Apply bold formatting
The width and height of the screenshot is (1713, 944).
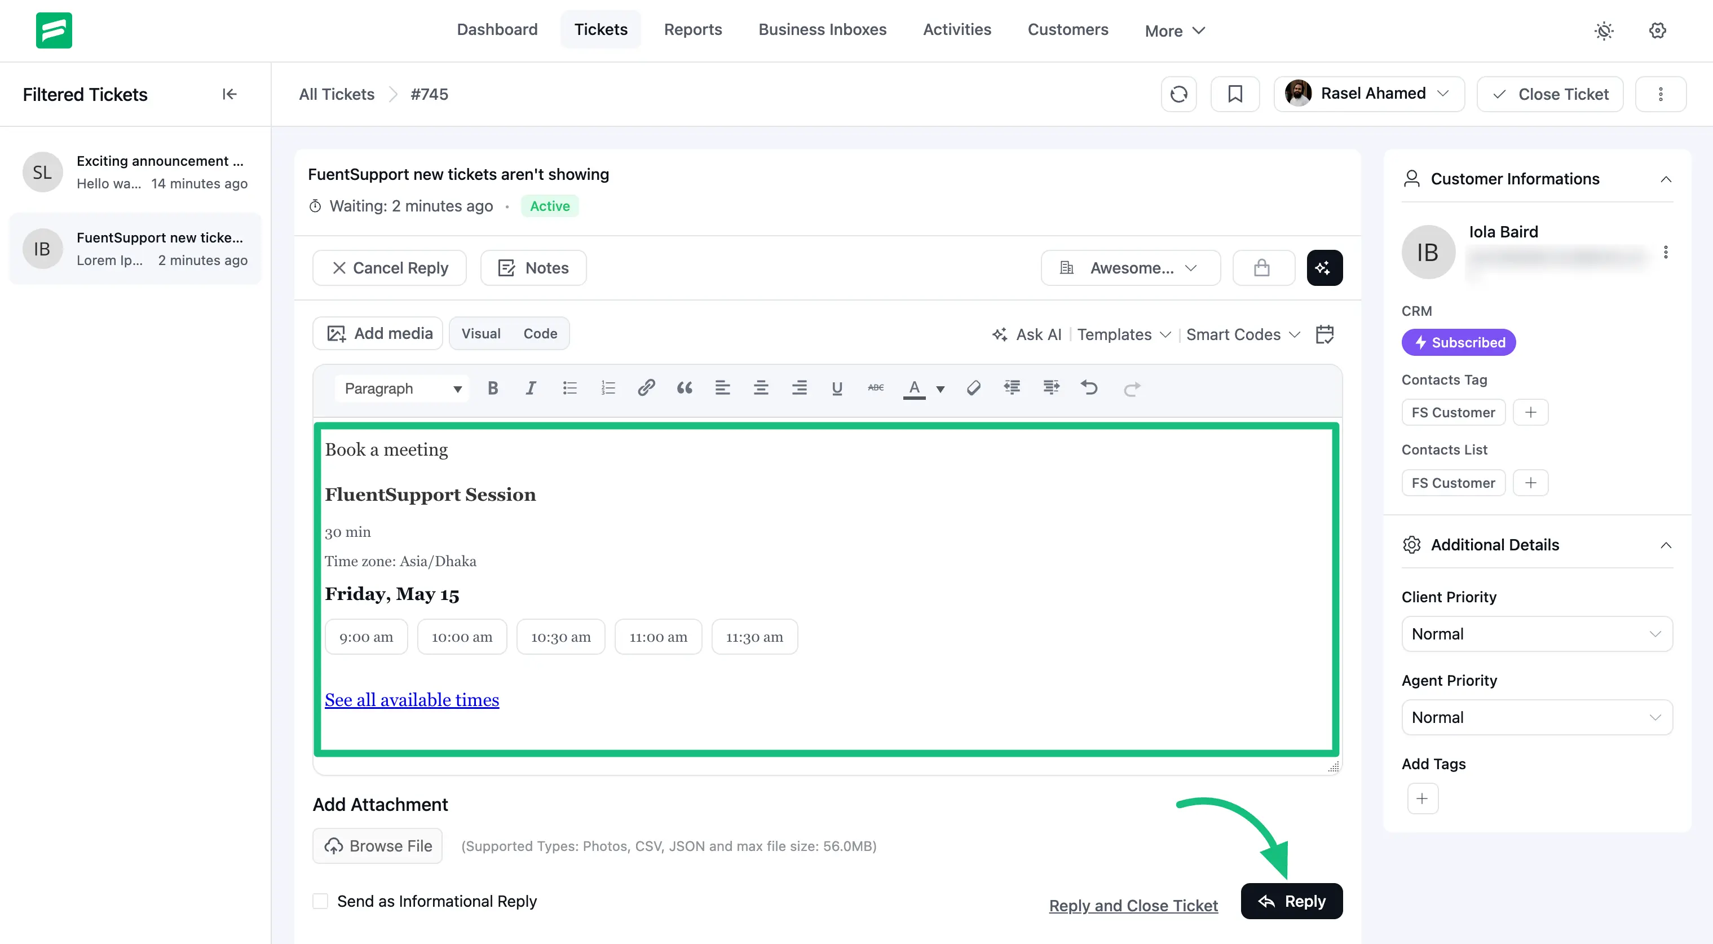click(493, 388)
